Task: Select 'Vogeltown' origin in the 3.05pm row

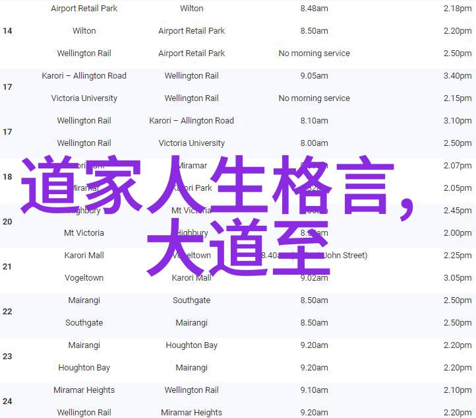Action: [x=84, y=278]
